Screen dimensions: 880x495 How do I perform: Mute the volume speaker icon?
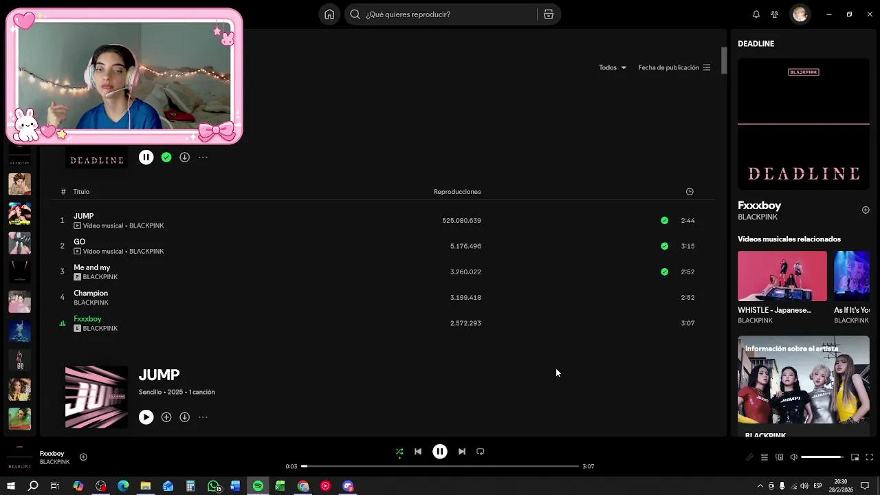pyautogui.click(x=794, y=457)
